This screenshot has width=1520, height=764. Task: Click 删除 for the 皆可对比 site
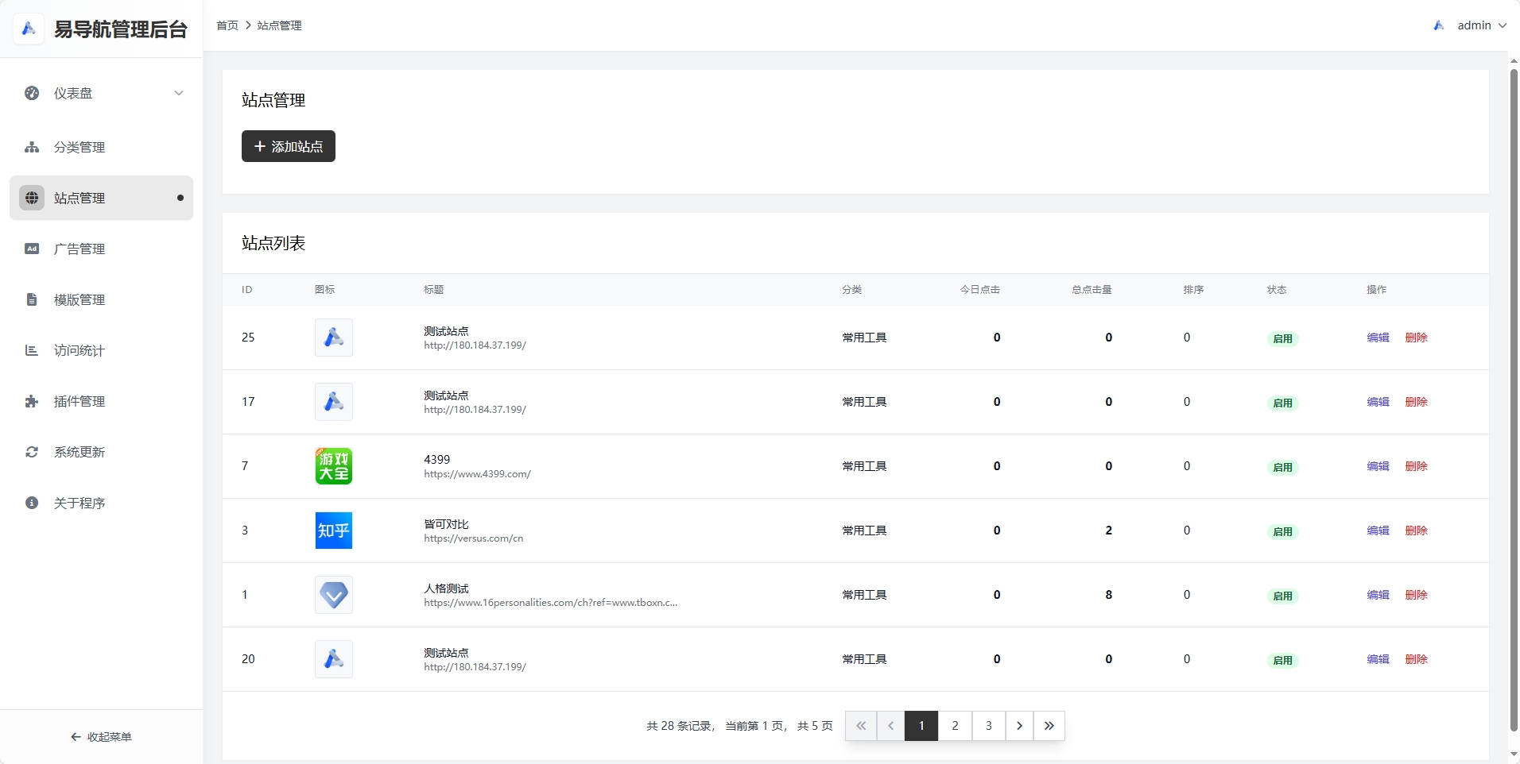point(1416,531)
